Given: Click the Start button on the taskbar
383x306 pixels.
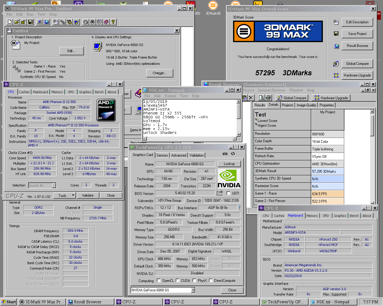Looking at the screenshot, I should point(9,302).
